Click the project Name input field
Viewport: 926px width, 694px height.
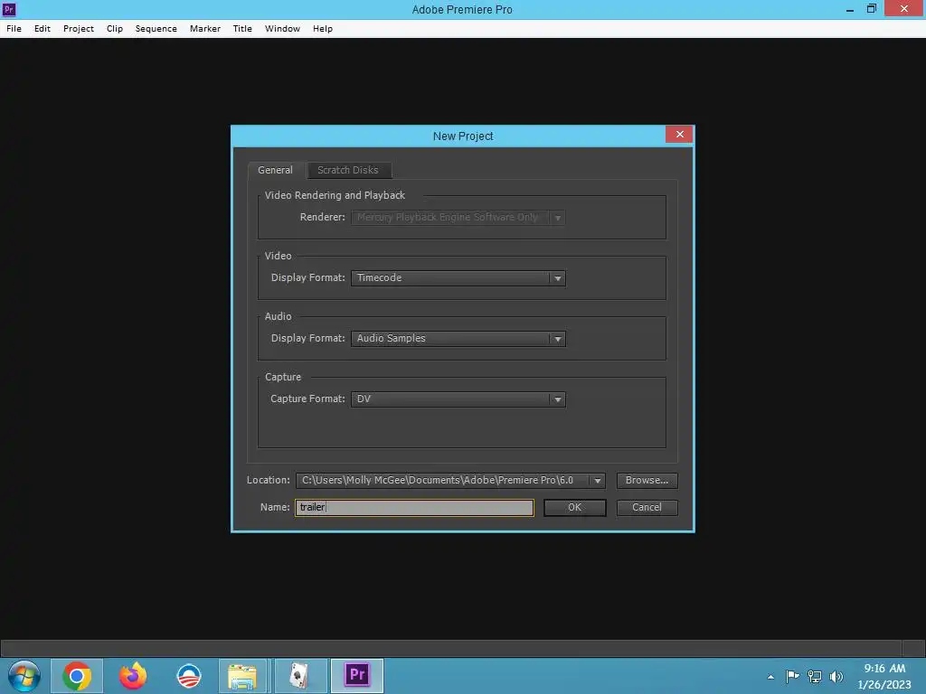pos(414,508)
